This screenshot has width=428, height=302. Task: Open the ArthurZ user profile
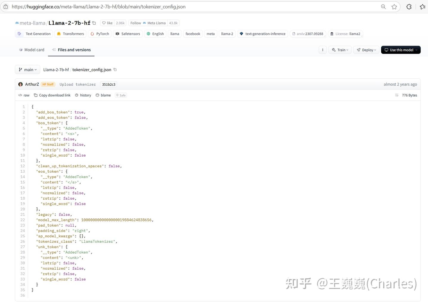32,84
